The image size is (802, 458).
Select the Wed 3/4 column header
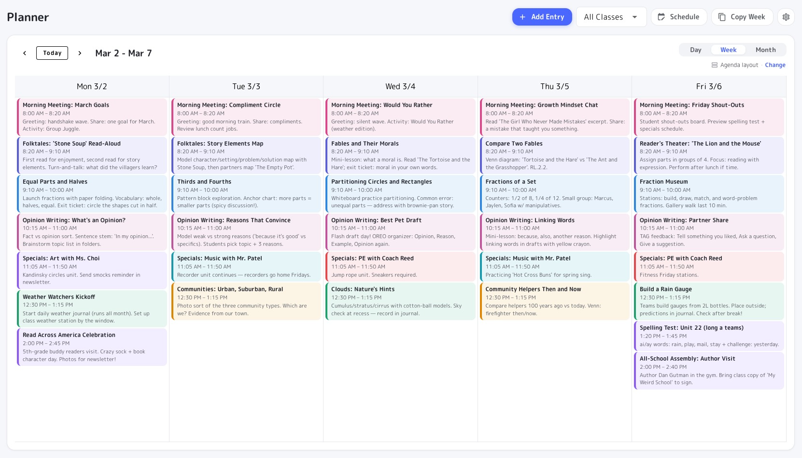[x=400, y=86]
